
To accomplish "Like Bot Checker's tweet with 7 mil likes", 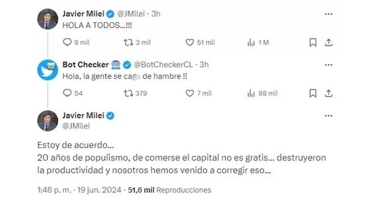I will pyautogui.click(x=199, y=93).
